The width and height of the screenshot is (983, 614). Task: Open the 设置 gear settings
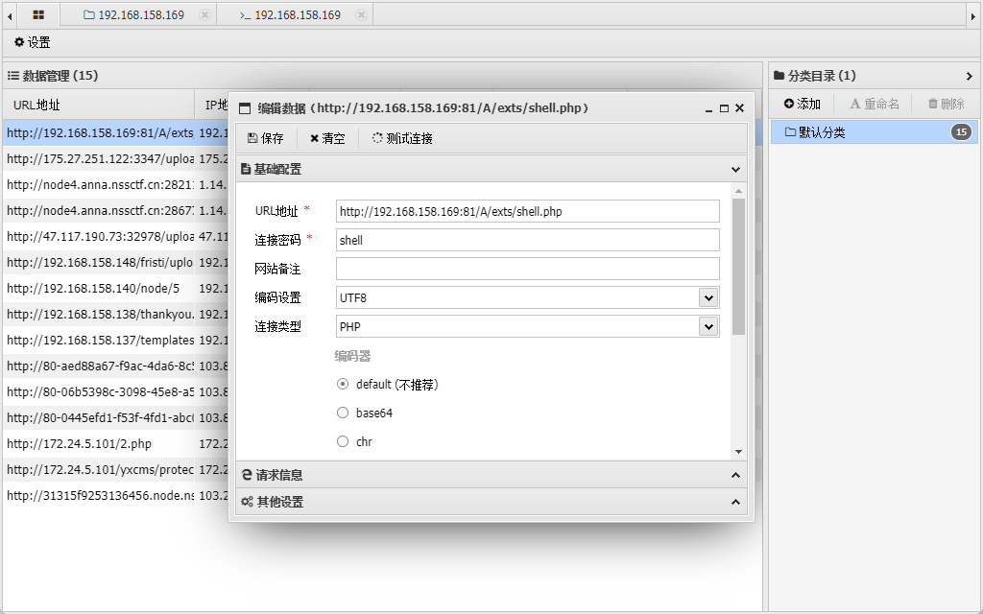(33, 43)
